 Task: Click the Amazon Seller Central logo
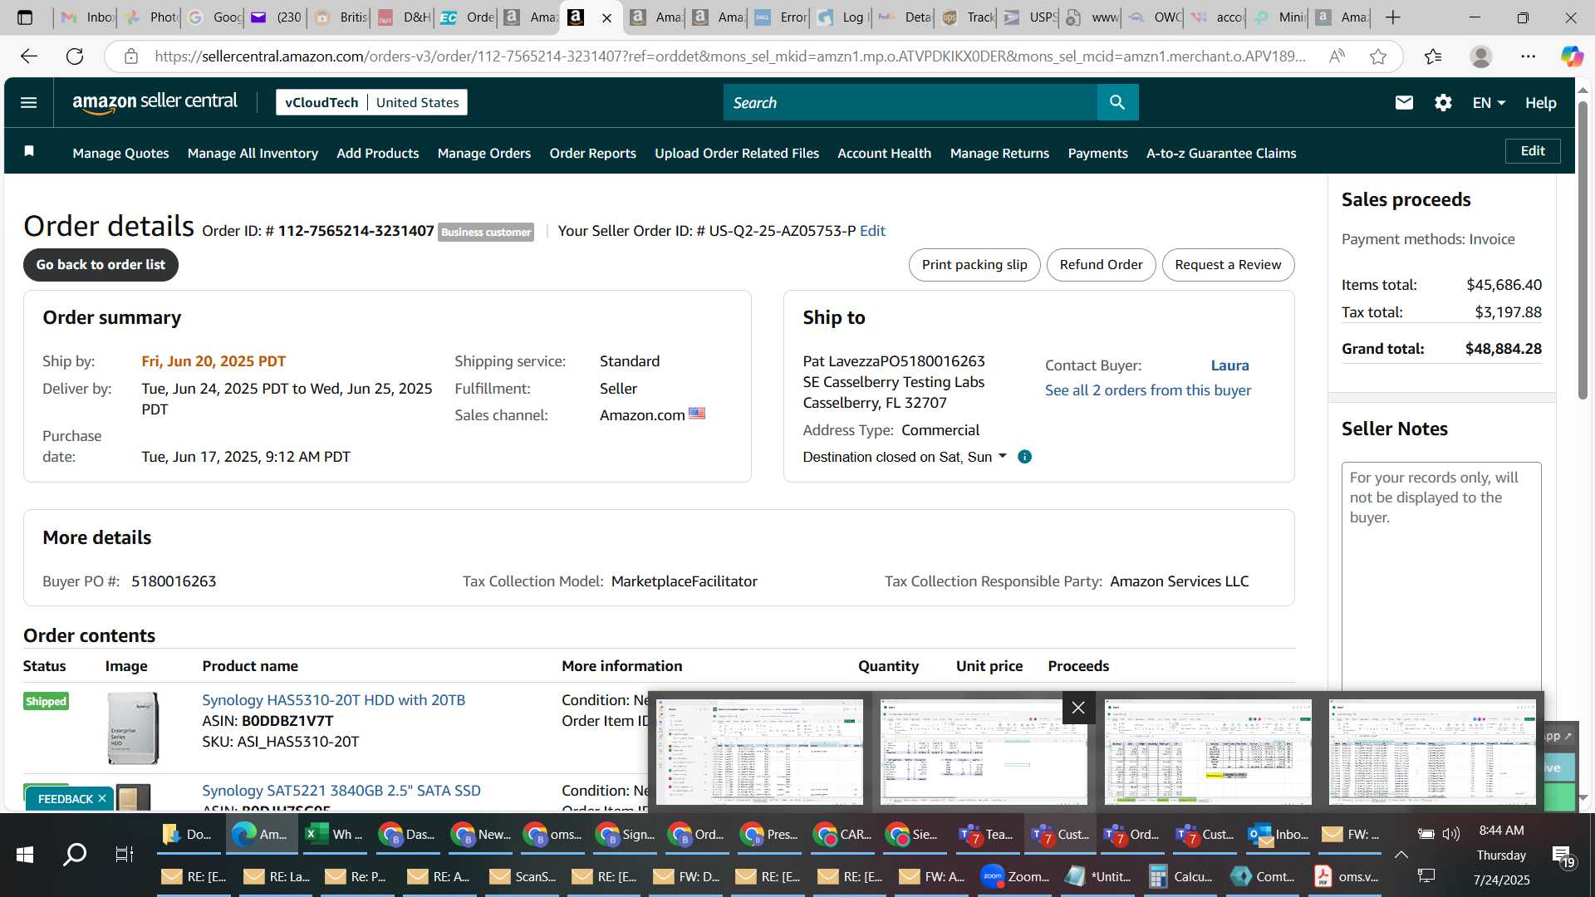pyautogui.click(x=155, y=102)
